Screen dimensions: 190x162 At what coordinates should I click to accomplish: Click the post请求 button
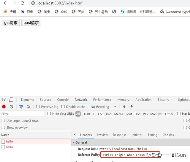coord(31,23)
